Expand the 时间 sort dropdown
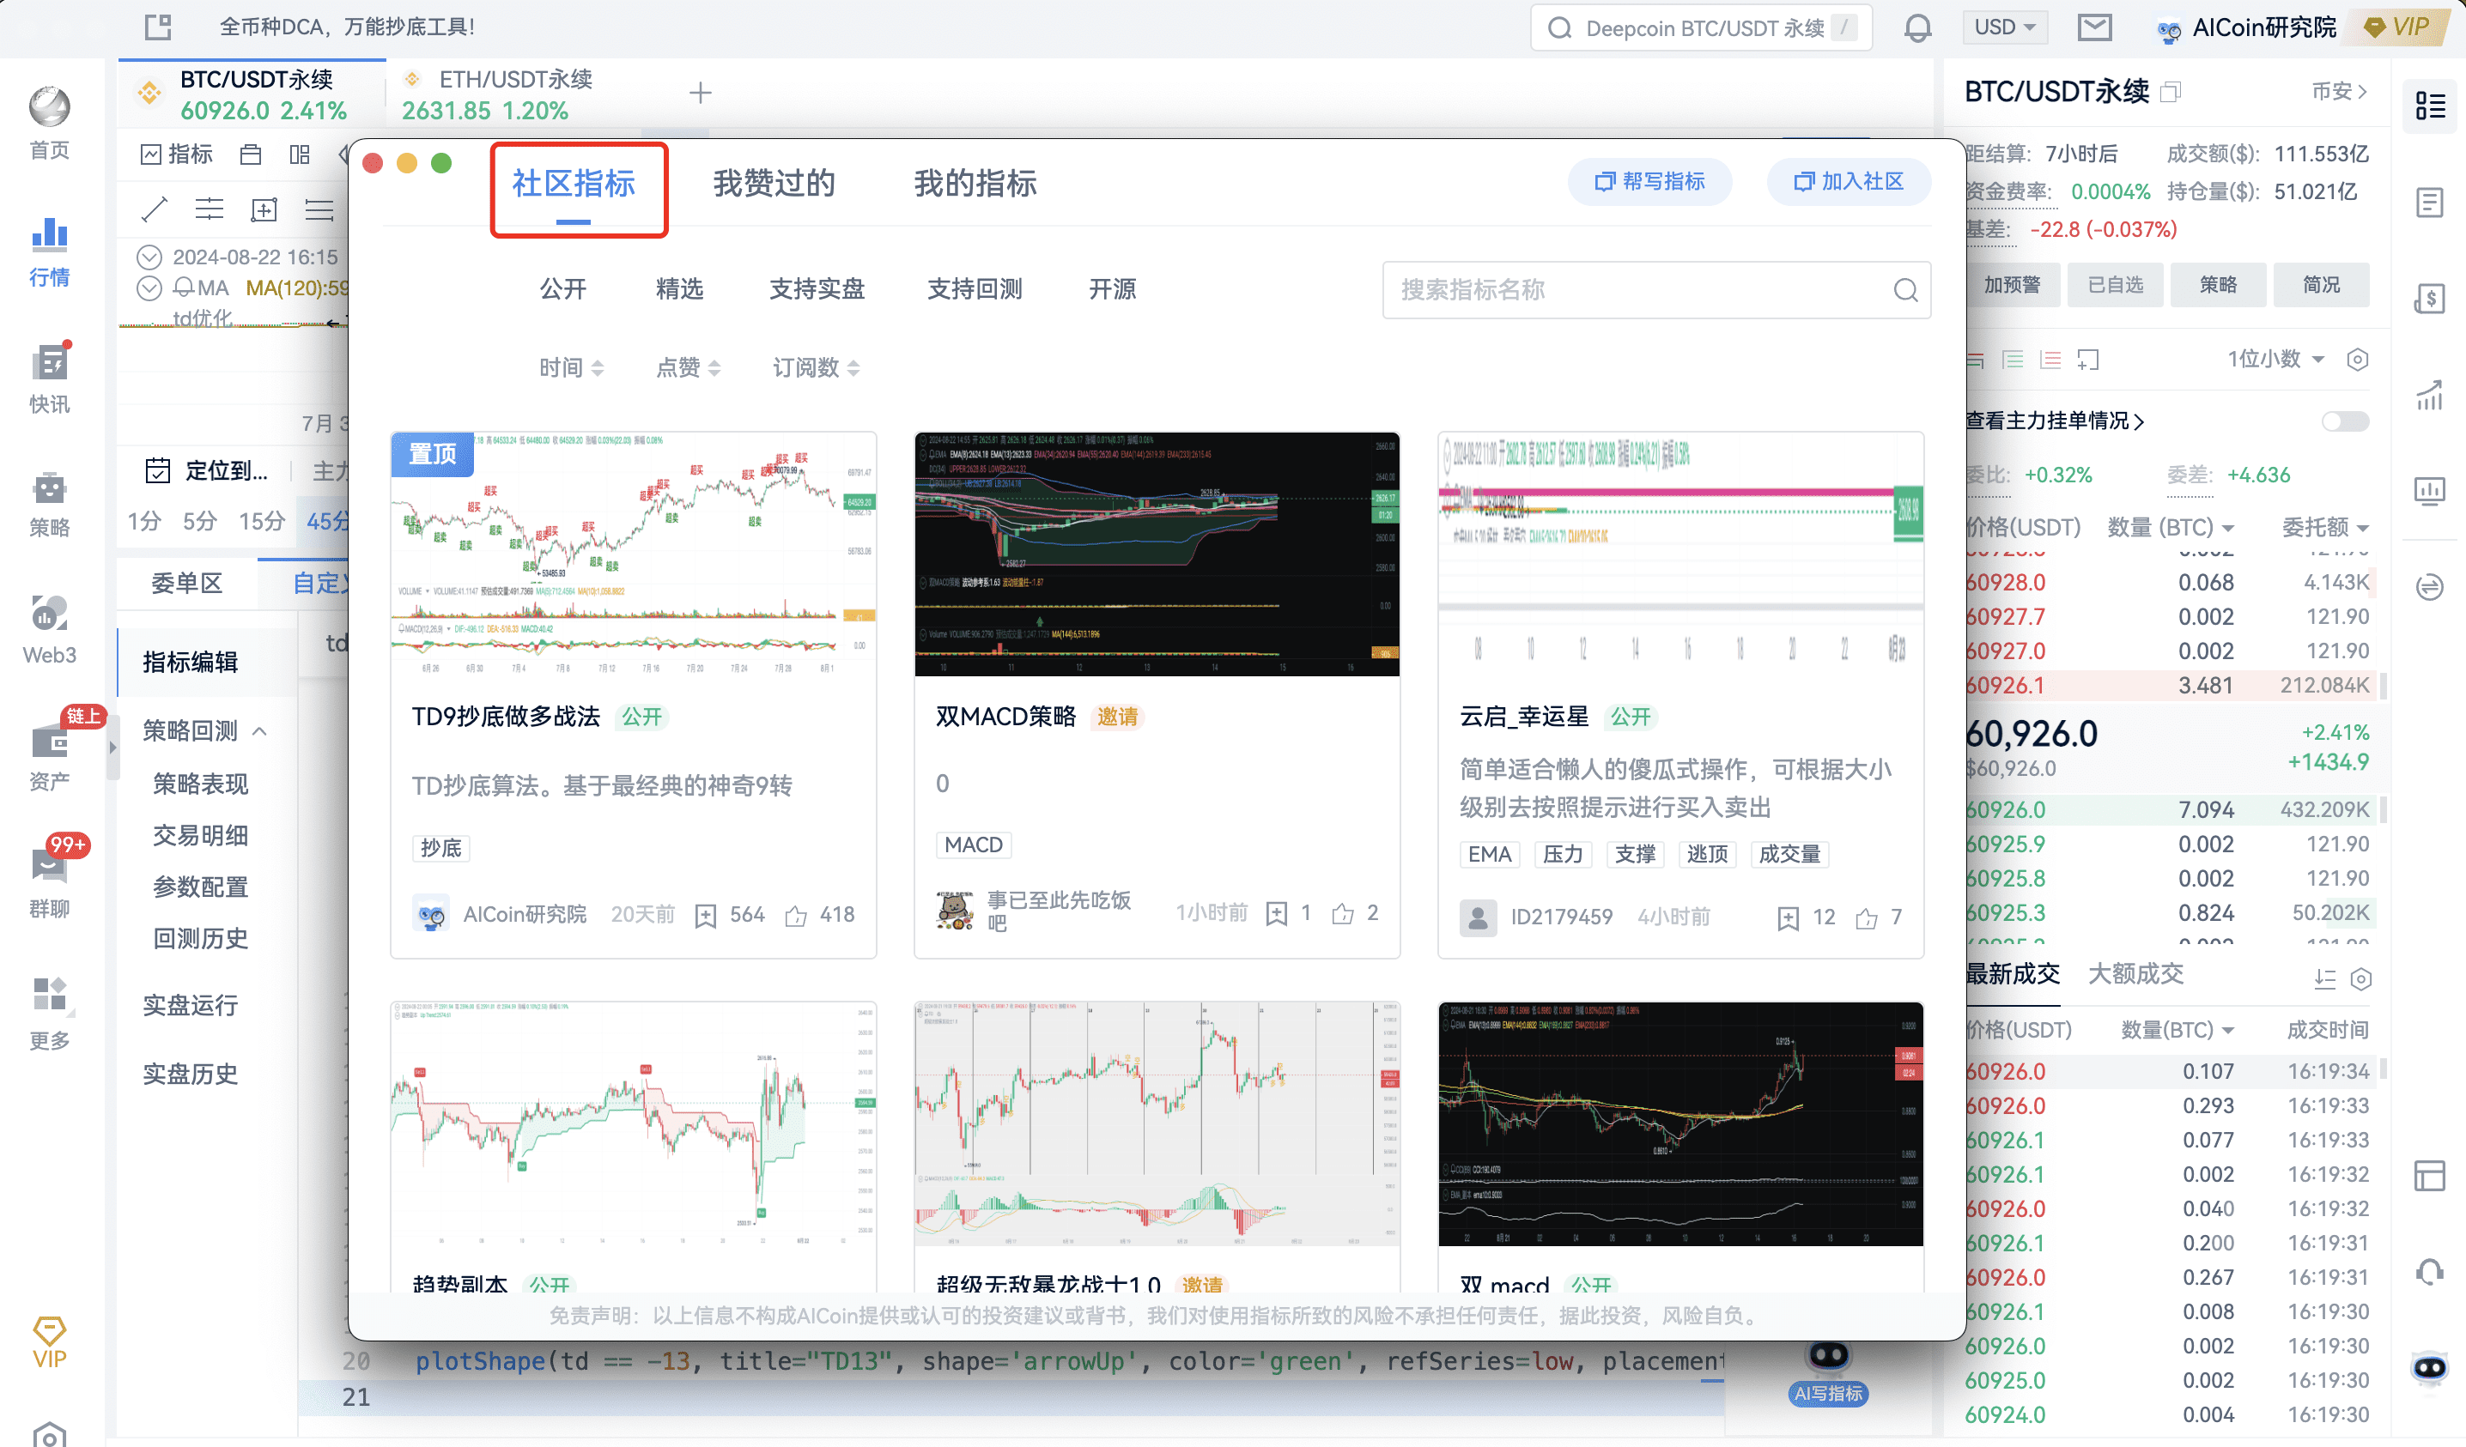 [568, 367]
